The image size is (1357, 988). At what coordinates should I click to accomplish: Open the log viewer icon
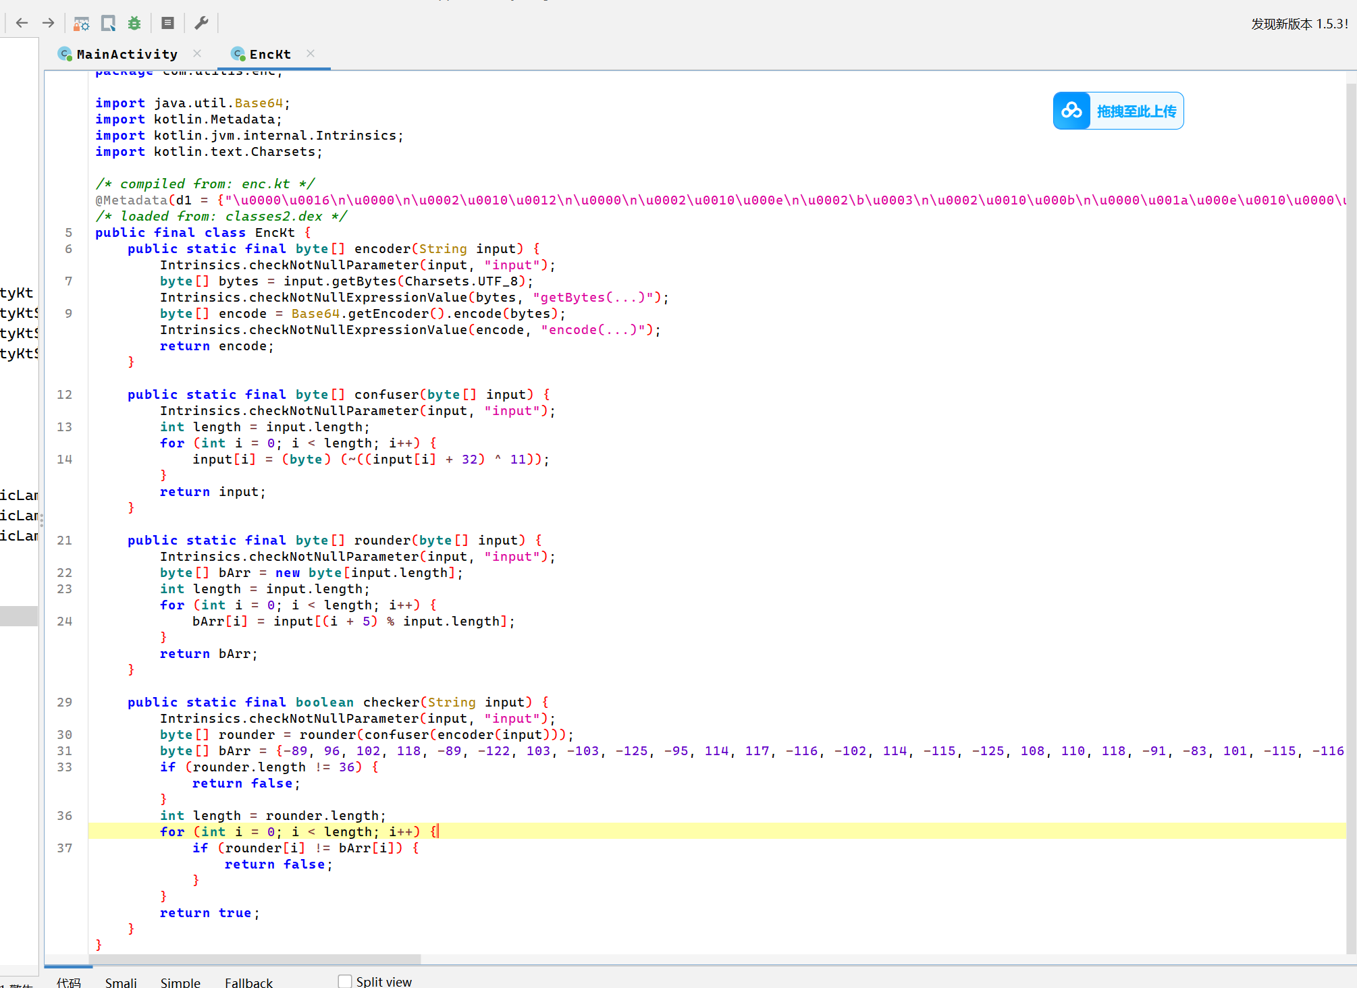(x=168, y=23)
